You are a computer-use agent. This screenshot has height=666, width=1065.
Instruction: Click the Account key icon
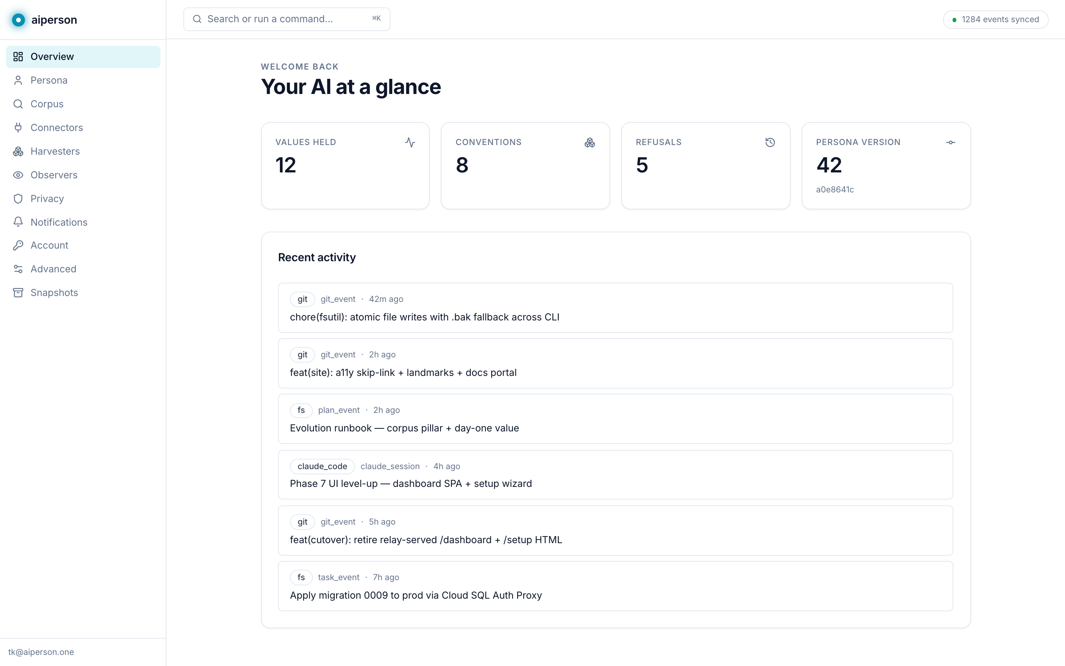(x=18, y=245)
